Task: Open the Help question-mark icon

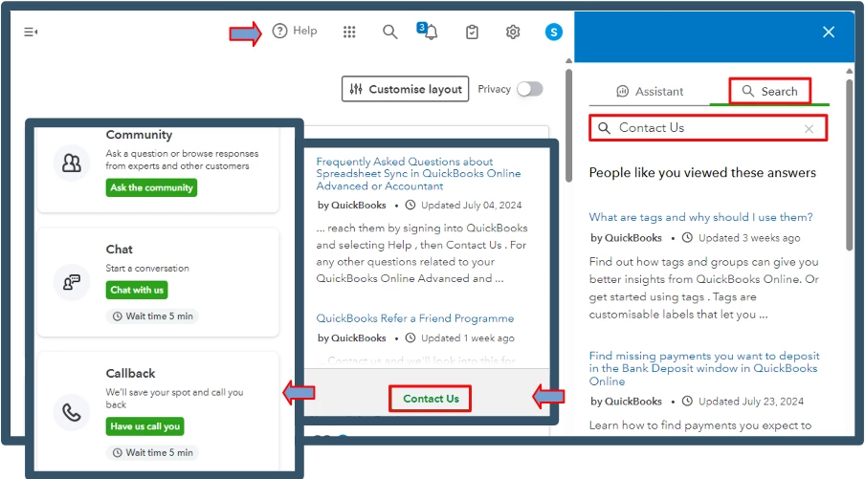Action: 279,31
